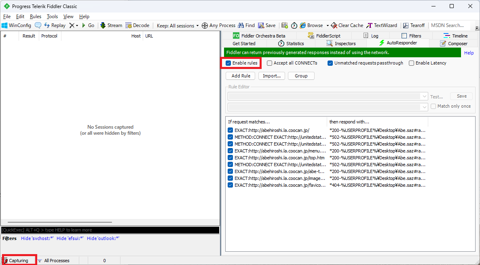Click the Import... button
This screenshot has width=480, height=265.
[272, 76]
